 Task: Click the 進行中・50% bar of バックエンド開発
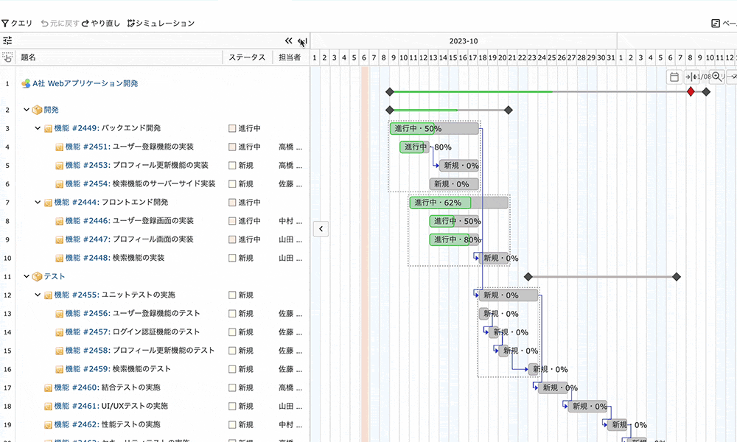(x=434, y=128)
